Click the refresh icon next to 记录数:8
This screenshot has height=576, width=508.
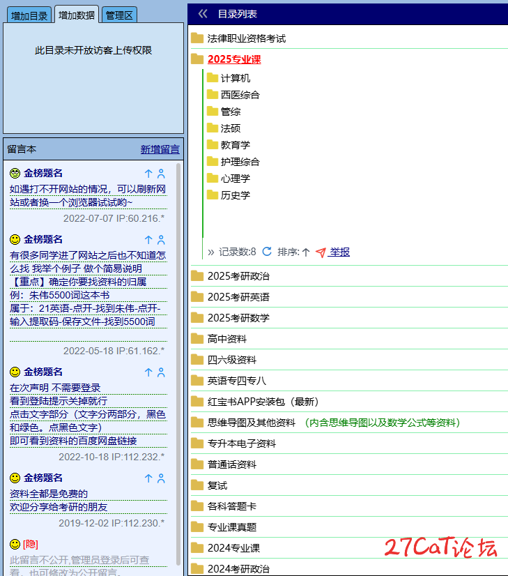(267, 252)
